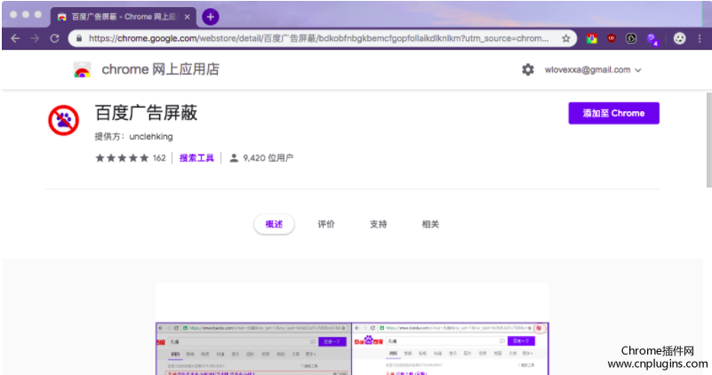Open the web store settings gear
Viewport: 712px width, 375px height.
pos(528,69)
